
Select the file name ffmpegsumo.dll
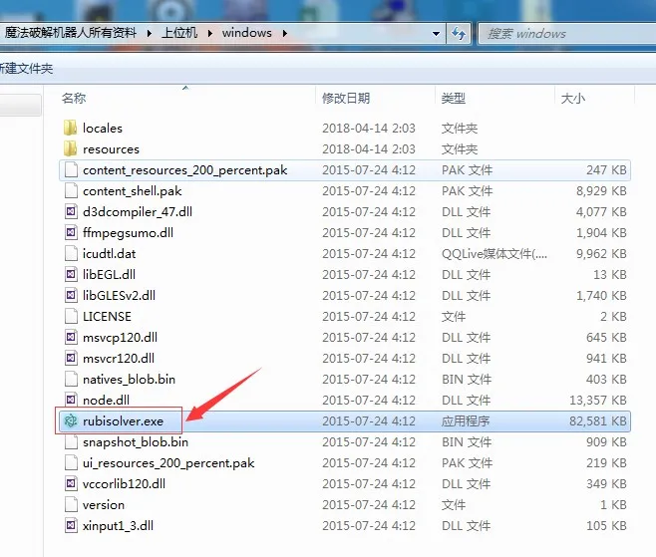coord(128,232)
